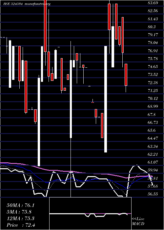Click the 78.04 price axis label

153,43
